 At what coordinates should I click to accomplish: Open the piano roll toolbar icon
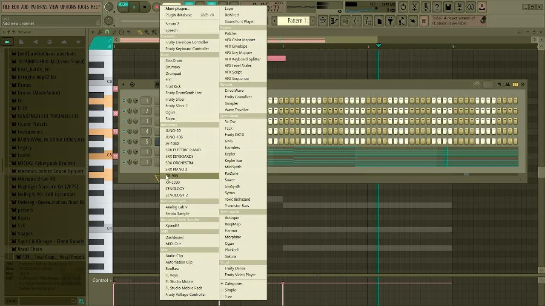click(x=334, y=21)
